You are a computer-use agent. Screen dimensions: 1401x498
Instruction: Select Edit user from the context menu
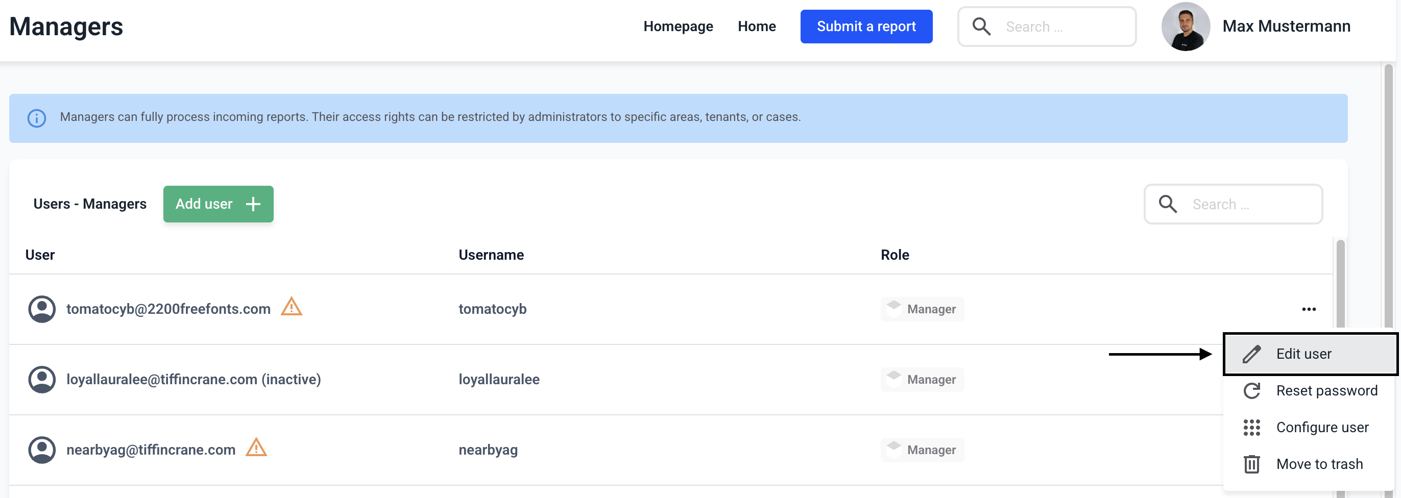click(1303, 354)
